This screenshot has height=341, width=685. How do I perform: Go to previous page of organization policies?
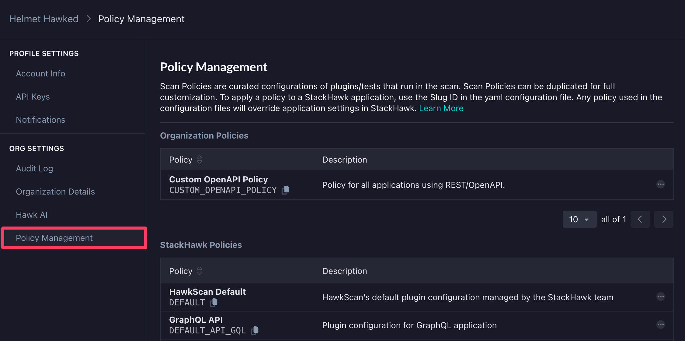click(x=640, y=219)
